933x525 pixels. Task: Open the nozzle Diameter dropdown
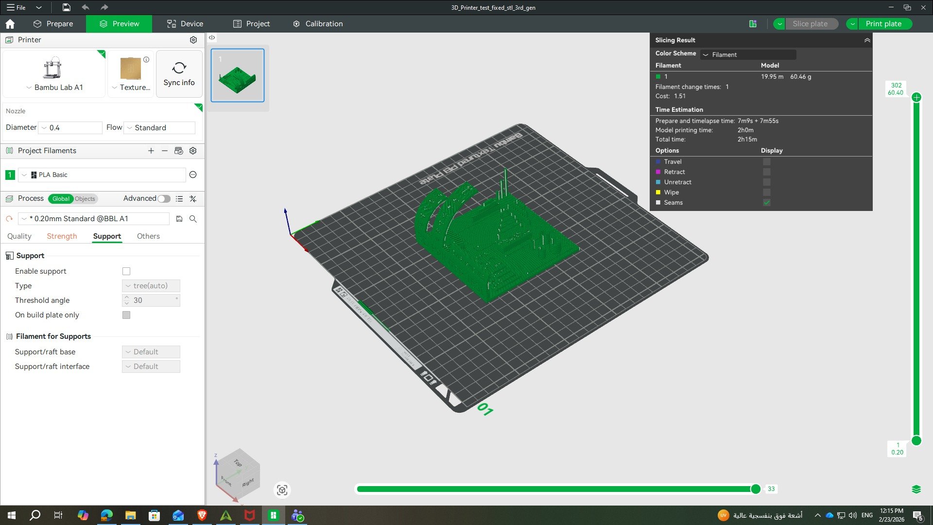tap(70, 128)
